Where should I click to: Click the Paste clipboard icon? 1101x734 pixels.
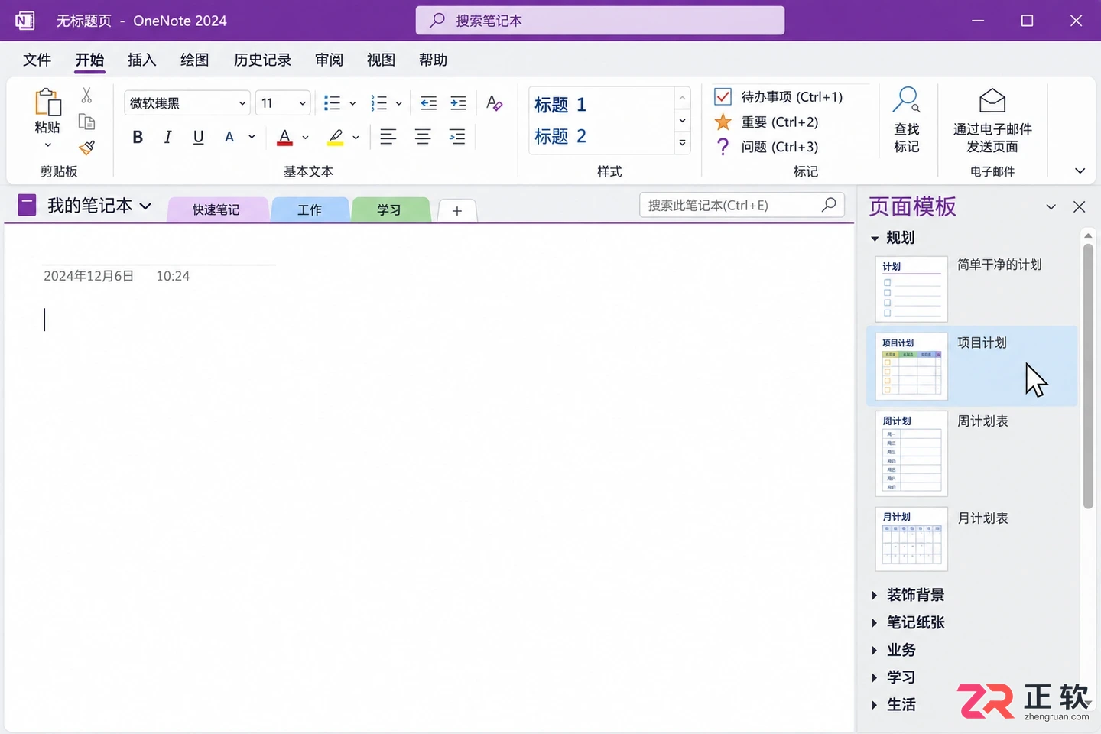click(x=47, y=102)
